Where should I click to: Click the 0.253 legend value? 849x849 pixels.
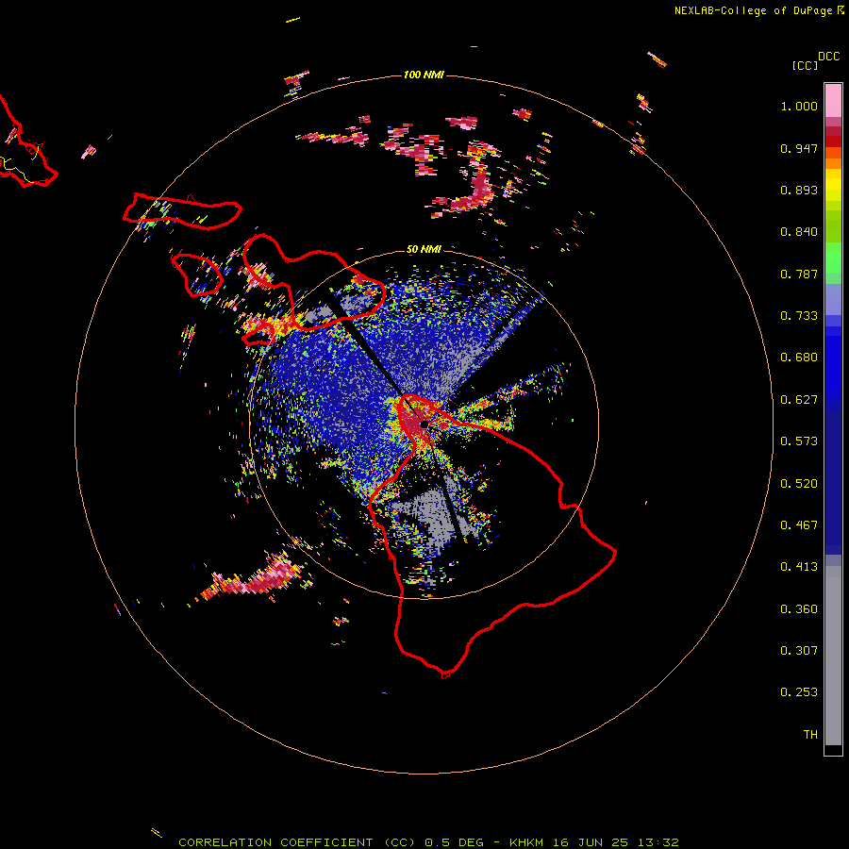[x=799, y=692]
